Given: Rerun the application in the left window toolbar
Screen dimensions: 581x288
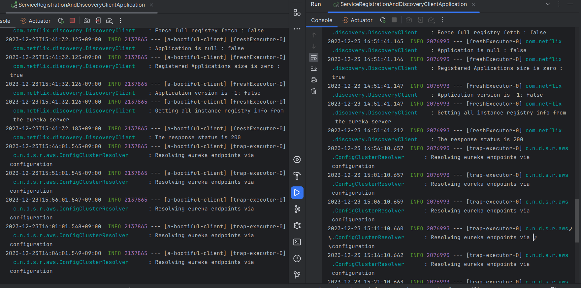Looking at the screenshot, I should [61, 21].
